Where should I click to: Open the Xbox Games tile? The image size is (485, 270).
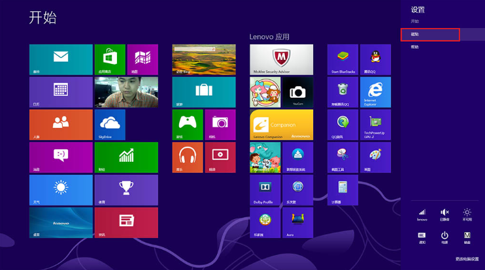click(187, 125)
